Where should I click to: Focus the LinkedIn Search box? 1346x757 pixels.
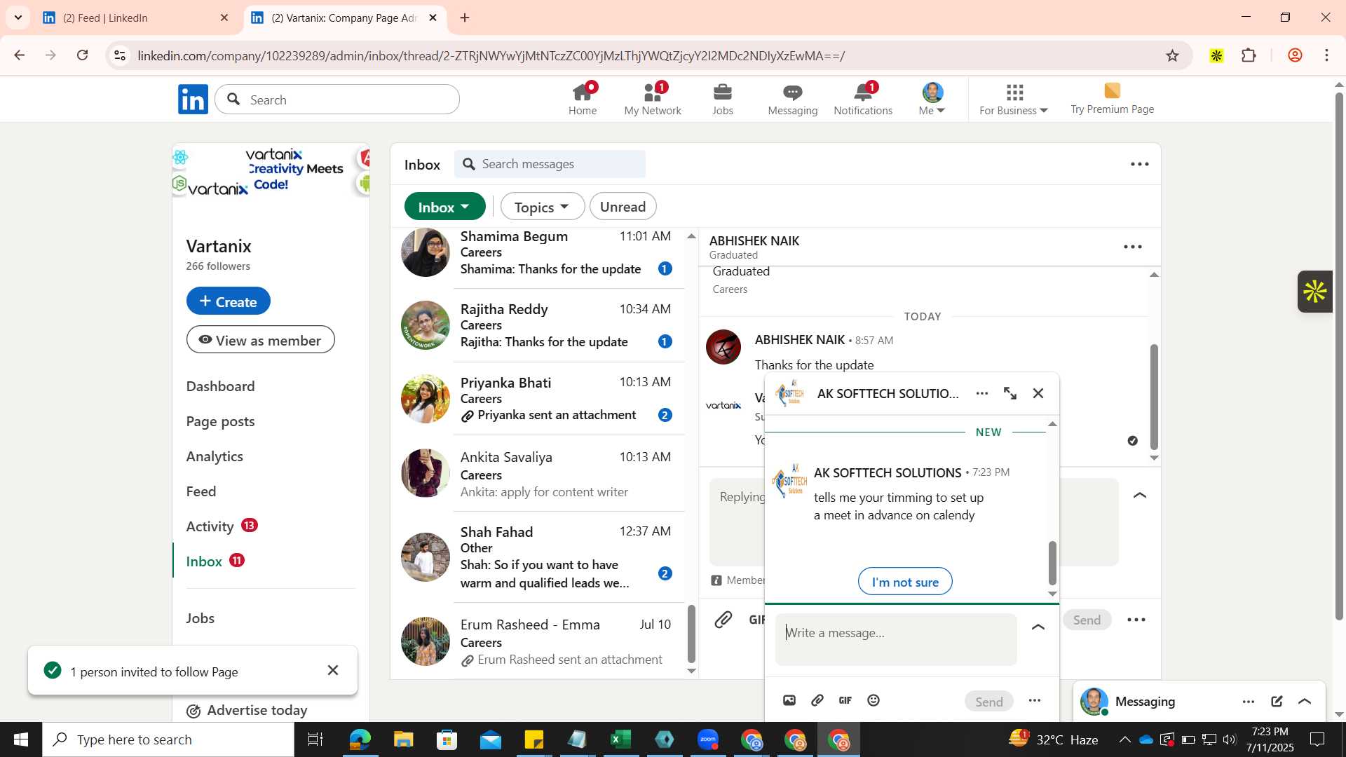pos(337,100)
